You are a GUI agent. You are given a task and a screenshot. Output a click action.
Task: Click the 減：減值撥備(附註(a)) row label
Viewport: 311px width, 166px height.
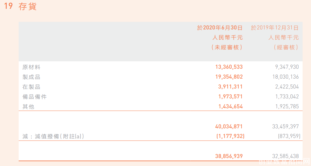pyautogui.click(x=53, y=136)
